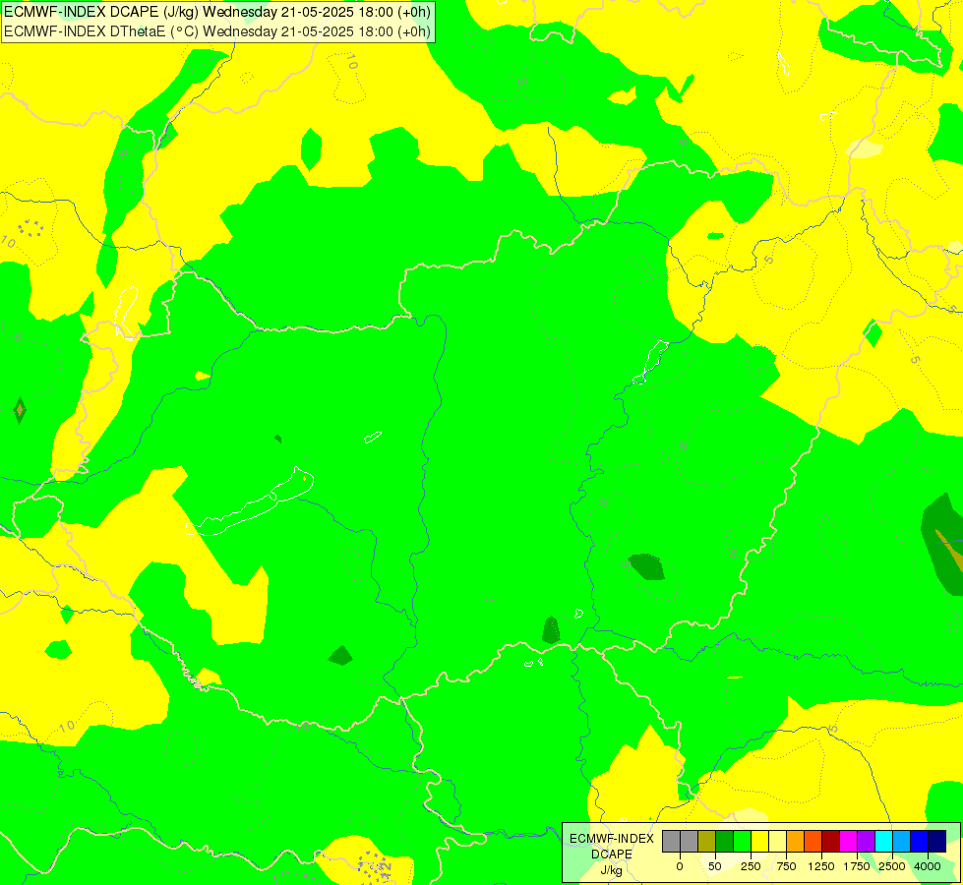This screenshot has width=963, height=885.
Task: Choose the pale yellow legend swatch
Action: [777, 841]
